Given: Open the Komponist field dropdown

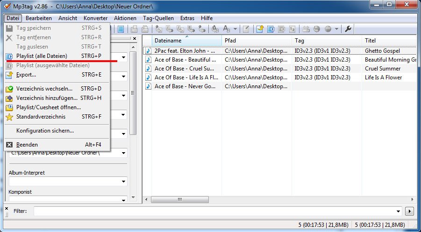Looking at the screenshot, I should (124, 198).
